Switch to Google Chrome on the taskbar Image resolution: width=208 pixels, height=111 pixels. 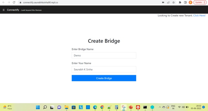[102, 107]
